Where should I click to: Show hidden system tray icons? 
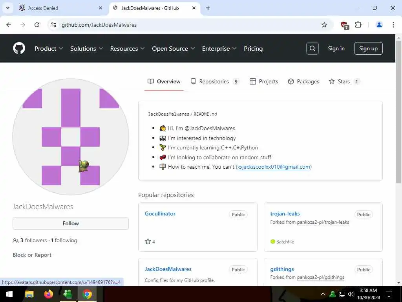[323, 294]
